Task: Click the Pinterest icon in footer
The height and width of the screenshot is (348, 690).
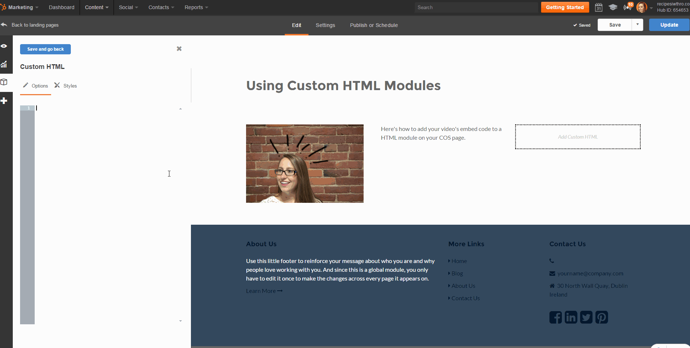Action: [x=602, y=317]
